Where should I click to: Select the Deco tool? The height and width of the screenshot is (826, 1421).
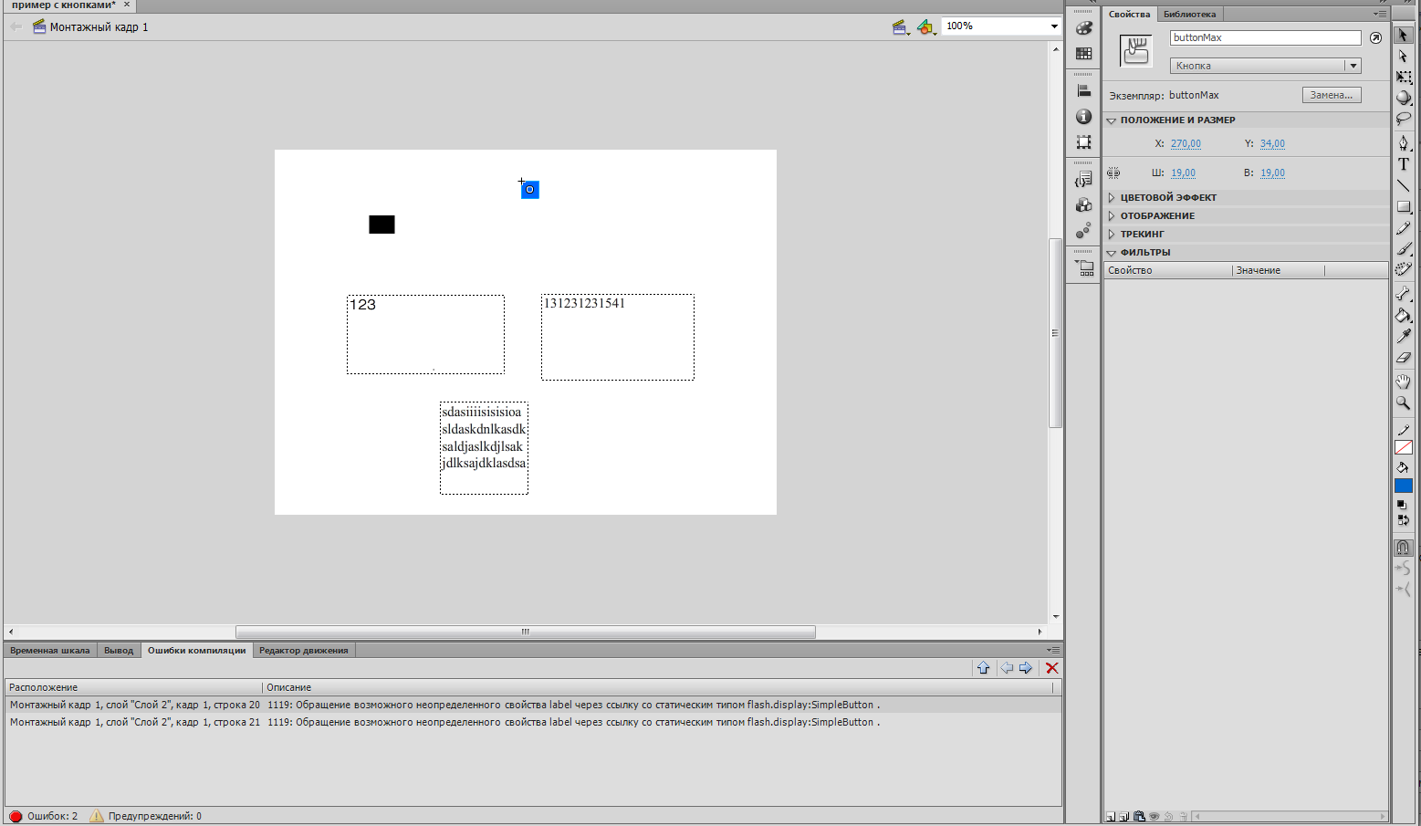click(1404, 269)
